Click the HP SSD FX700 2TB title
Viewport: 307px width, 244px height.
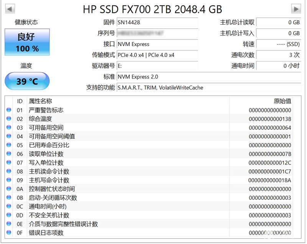click(x=152, y=9)
